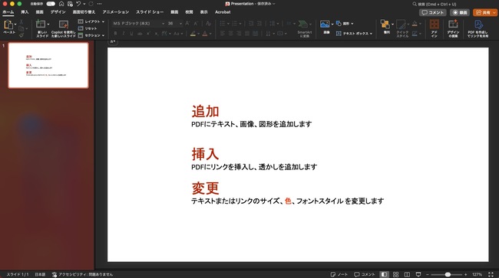Toggle the 自動保存 autosave switch
Screen dimensions: 499x278
pyautogui.click(x=51, y=4)
